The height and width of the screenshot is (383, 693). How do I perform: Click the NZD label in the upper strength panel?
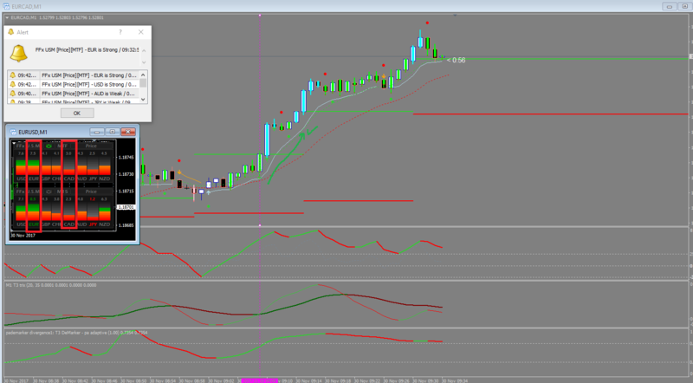coord(104,179)
